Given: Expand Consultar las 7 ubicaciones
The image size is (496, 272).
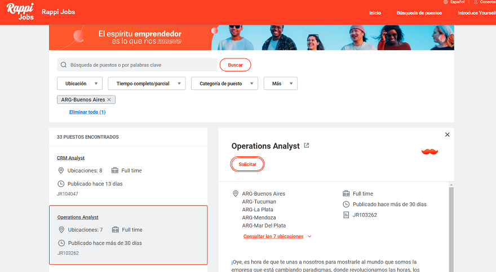Looking at the screenshot, I should pos(277,237).
